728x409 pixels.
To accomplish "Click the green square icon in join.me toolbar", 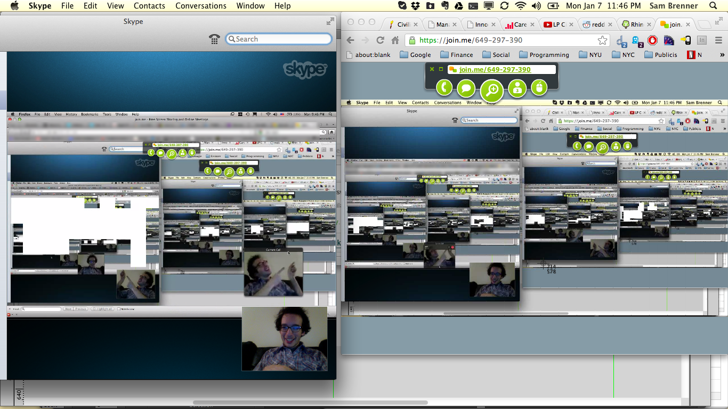I will tap(441, 69).
